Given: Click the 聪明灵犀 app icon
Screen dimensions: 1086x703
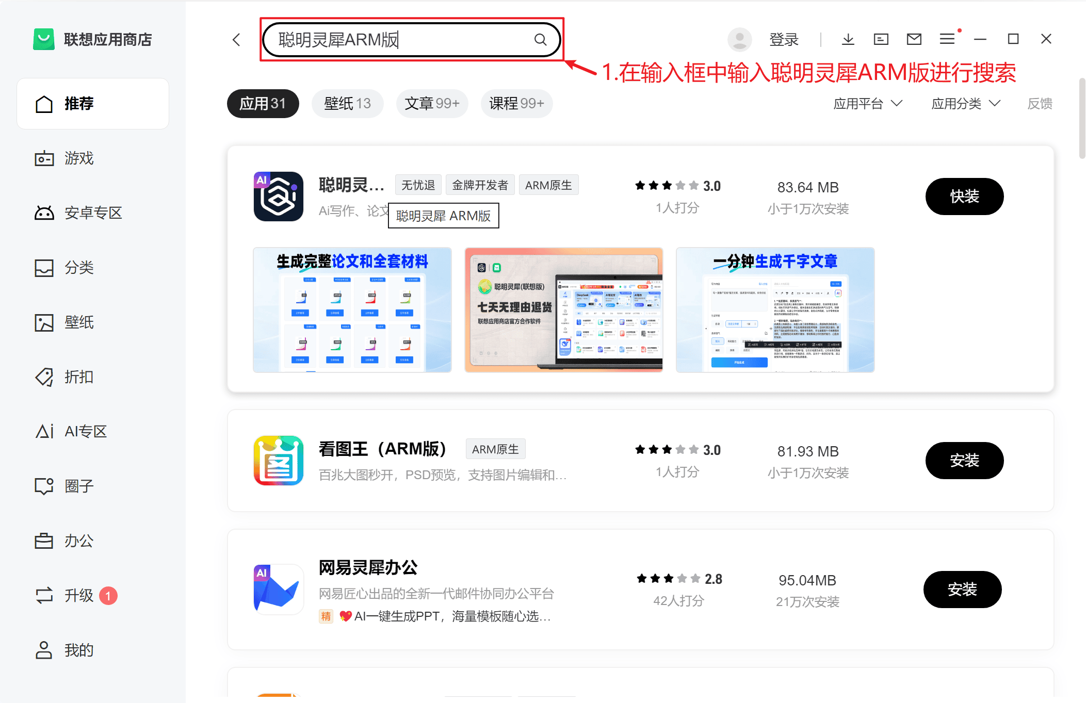Looking at the screenshot, I should [x=279, y=197].
